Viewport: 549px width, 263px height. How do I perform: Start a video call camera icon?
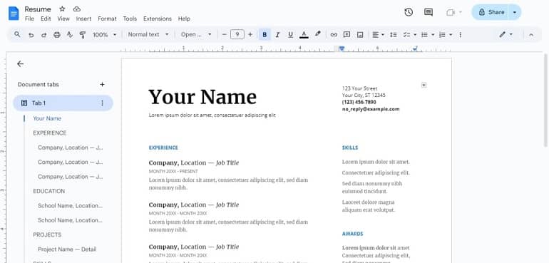pyautogui.click(x=451, y=12)
